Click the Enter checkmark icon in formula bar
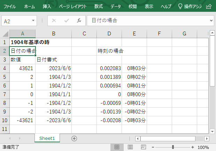The image size is (216, 151). coord(67,21)
